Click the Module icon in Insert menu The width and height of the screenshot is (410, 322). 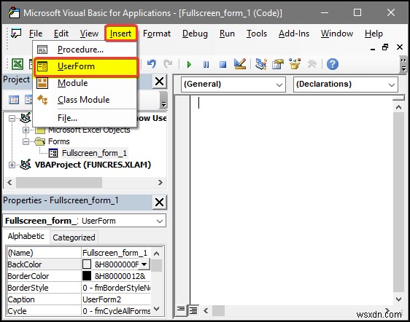pos(42,83)
